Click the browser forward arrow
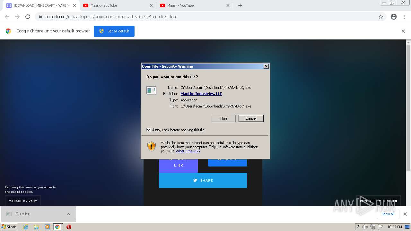 pyautogui.click(x=17, y=17)
